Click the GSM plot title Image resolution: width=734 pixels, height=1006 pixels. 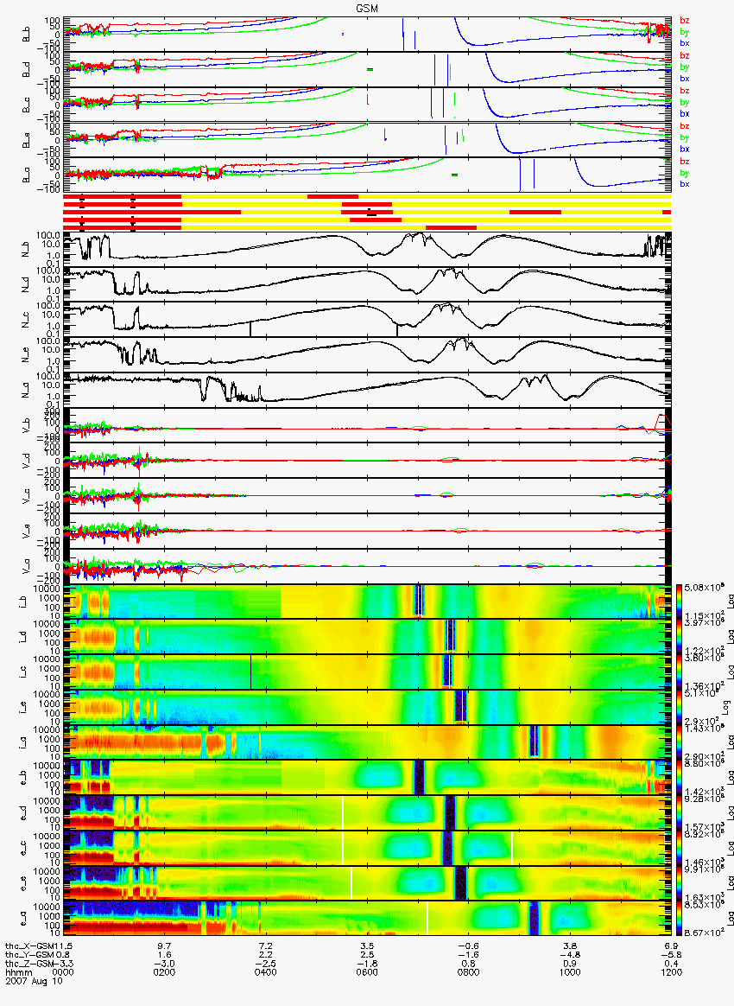[367, 9]
